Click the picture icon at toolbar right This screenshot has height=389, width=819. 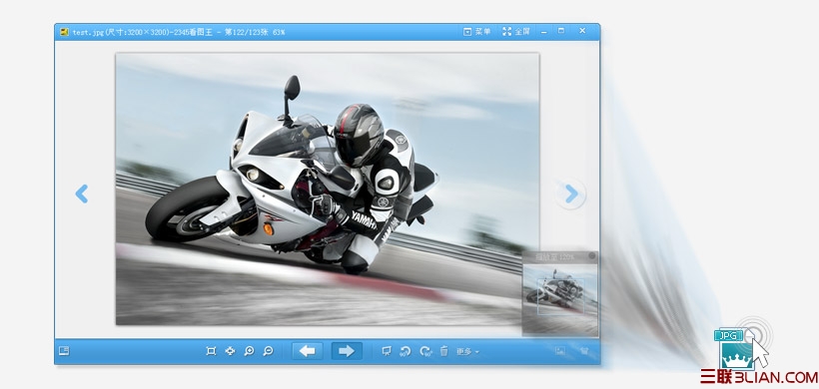click(x=560, y=351)
